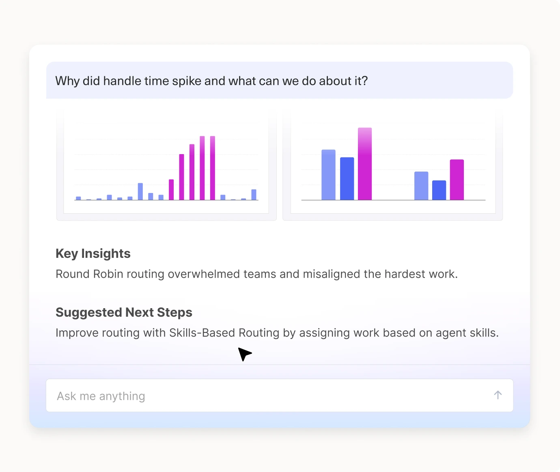The image size is (560, 472).
Task: Select the Round Robin routing insight text
Action: [x=256, y=274]
